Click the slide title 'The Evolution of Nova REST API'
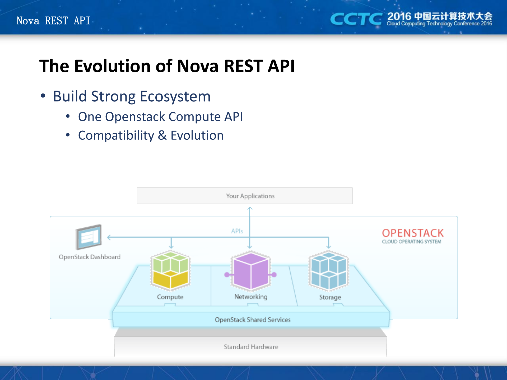The height and width of the screenshot is (380, 507). point(167,66)
